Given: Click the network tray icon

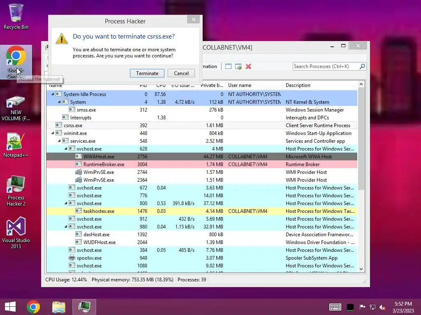Looking at the screenshot, I should tap(372, 307).
